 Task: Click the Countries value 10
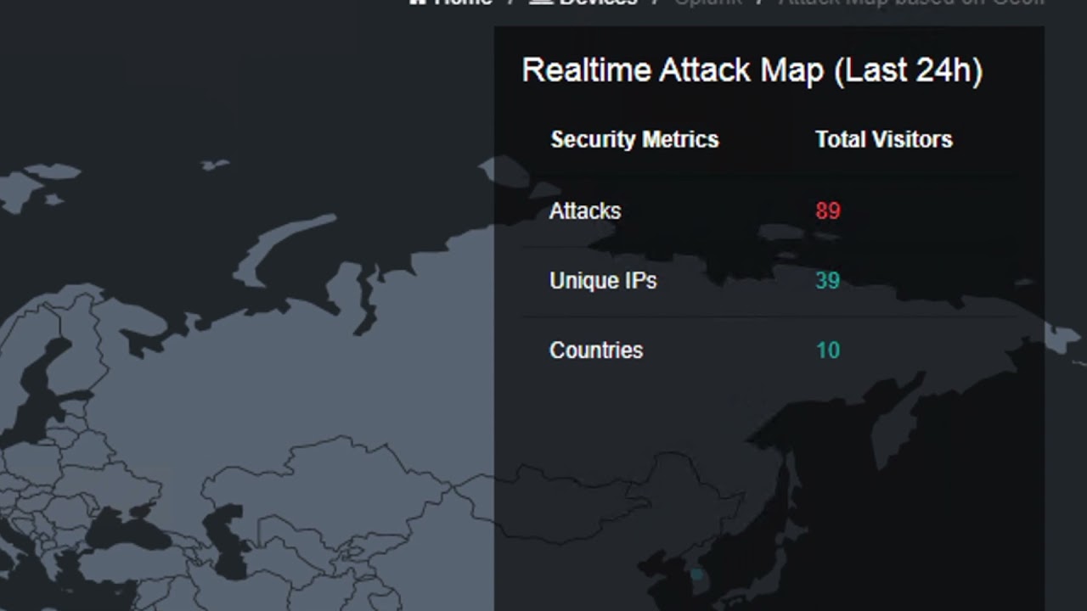[828, 350]
